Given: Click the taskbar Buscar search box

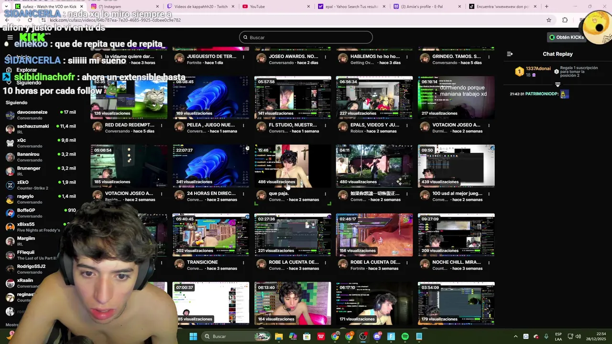Looking at the screenshot, I should pos(236,336).
